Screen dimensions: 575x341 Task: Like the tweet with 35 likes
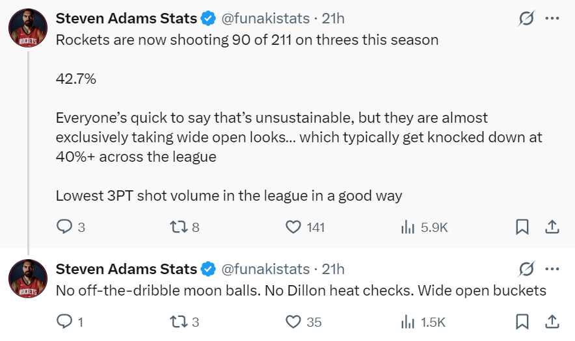pyautogui.click(x=294, y=321)
